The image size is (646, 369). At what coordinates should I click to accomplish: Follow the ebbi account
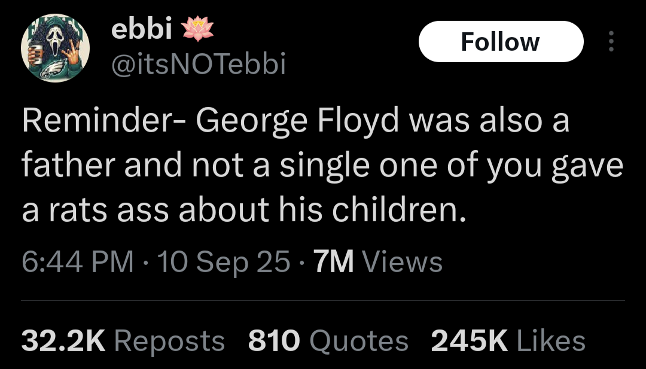[x=501, y=42]
